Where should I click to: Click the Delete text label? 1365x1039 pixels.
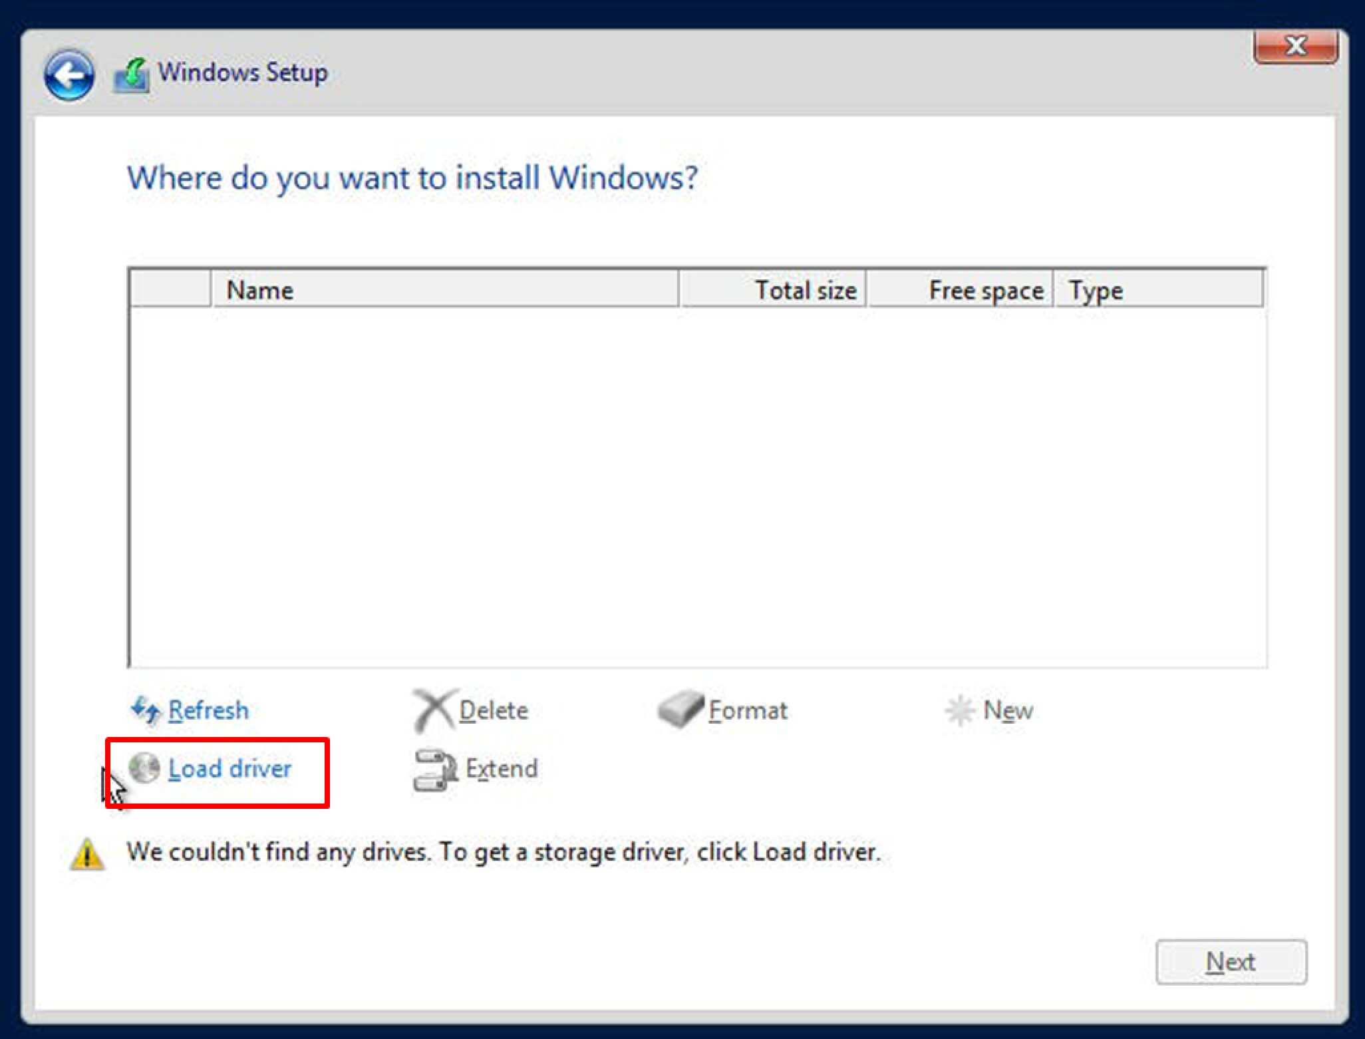494,710
